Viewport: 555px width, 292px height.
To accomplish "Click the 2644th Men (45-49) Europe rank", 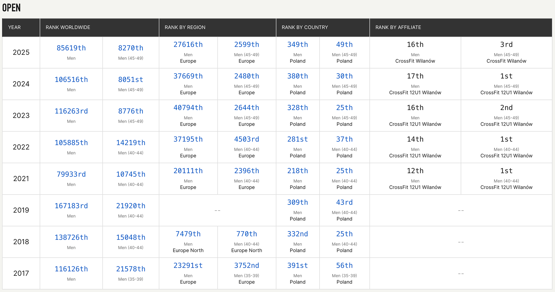I will tap(247, 108).
